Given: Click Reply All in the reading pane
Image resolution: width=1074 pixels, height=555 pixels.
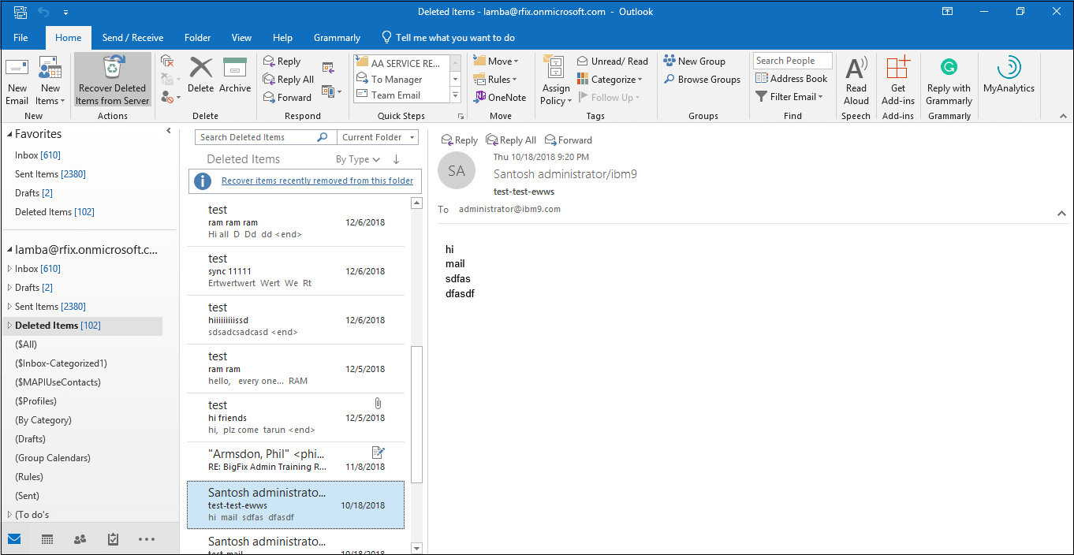Looking at the screenshot, I should tap(511, 140).
